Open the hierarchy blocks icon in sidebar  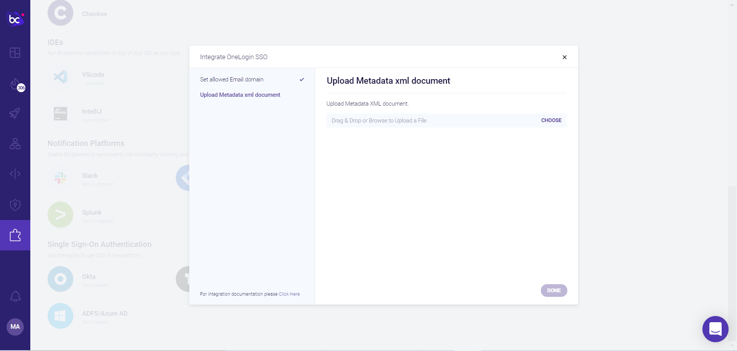(x=15, y=144)
